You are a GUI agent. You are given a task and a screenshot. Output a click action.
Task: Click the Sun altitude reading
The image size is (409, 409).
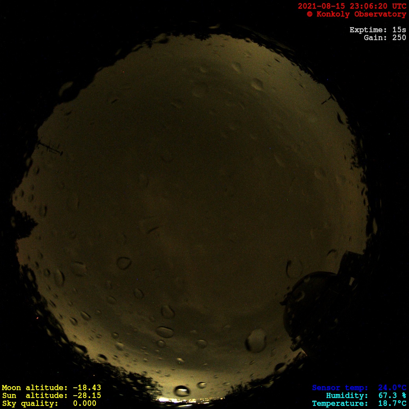(x=51, y=396)
